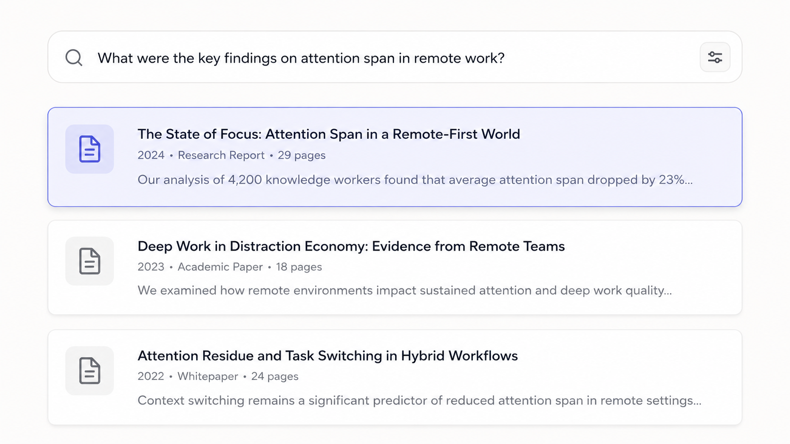The width and height of the screenshot is (790, 444).
Task: Click the Attention Residue document icon
Action: tap(90, 371)
